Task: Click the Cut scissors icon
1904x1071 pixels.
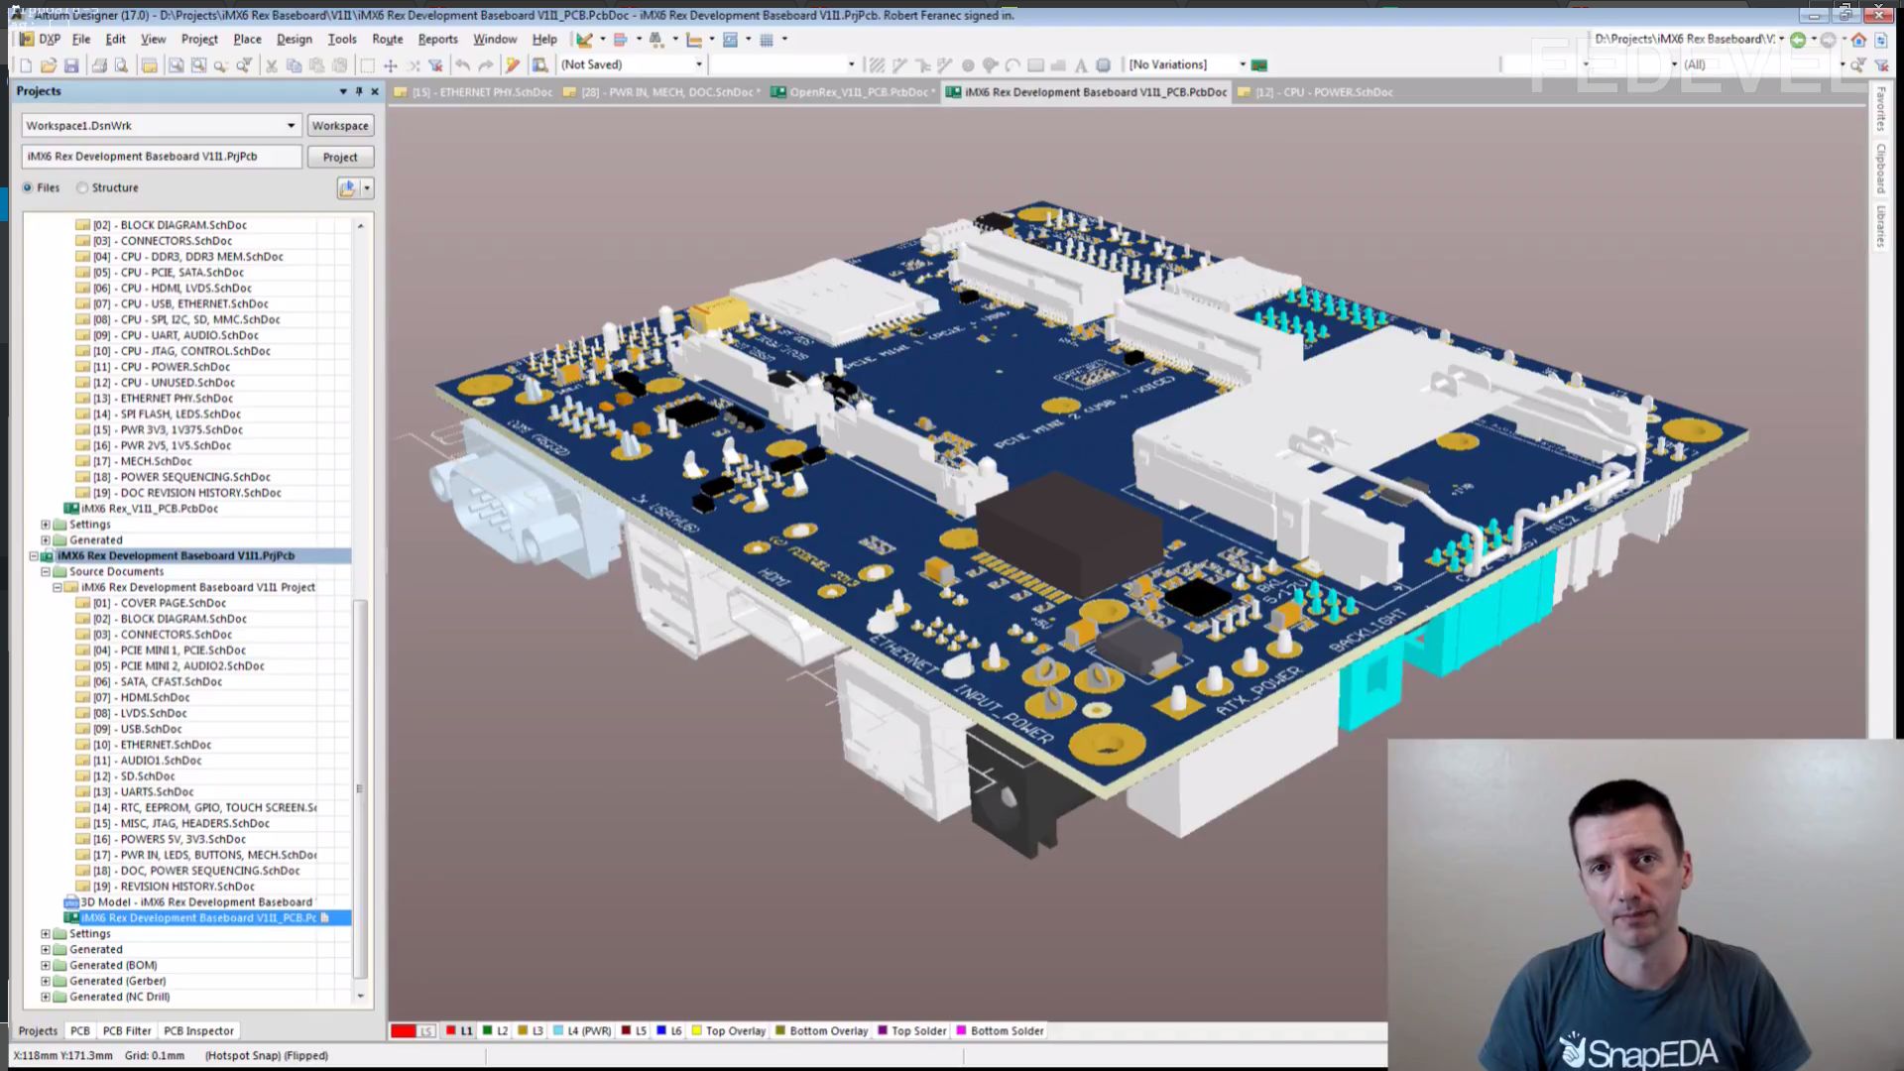Action: pos(271,65)
